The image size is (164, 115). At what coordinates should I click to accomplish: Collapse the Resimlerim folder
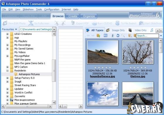coord(7,71)
